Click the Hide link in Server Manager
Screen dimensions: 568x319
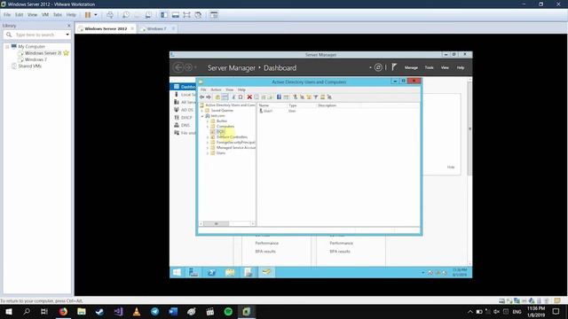(x=451, y=167)
